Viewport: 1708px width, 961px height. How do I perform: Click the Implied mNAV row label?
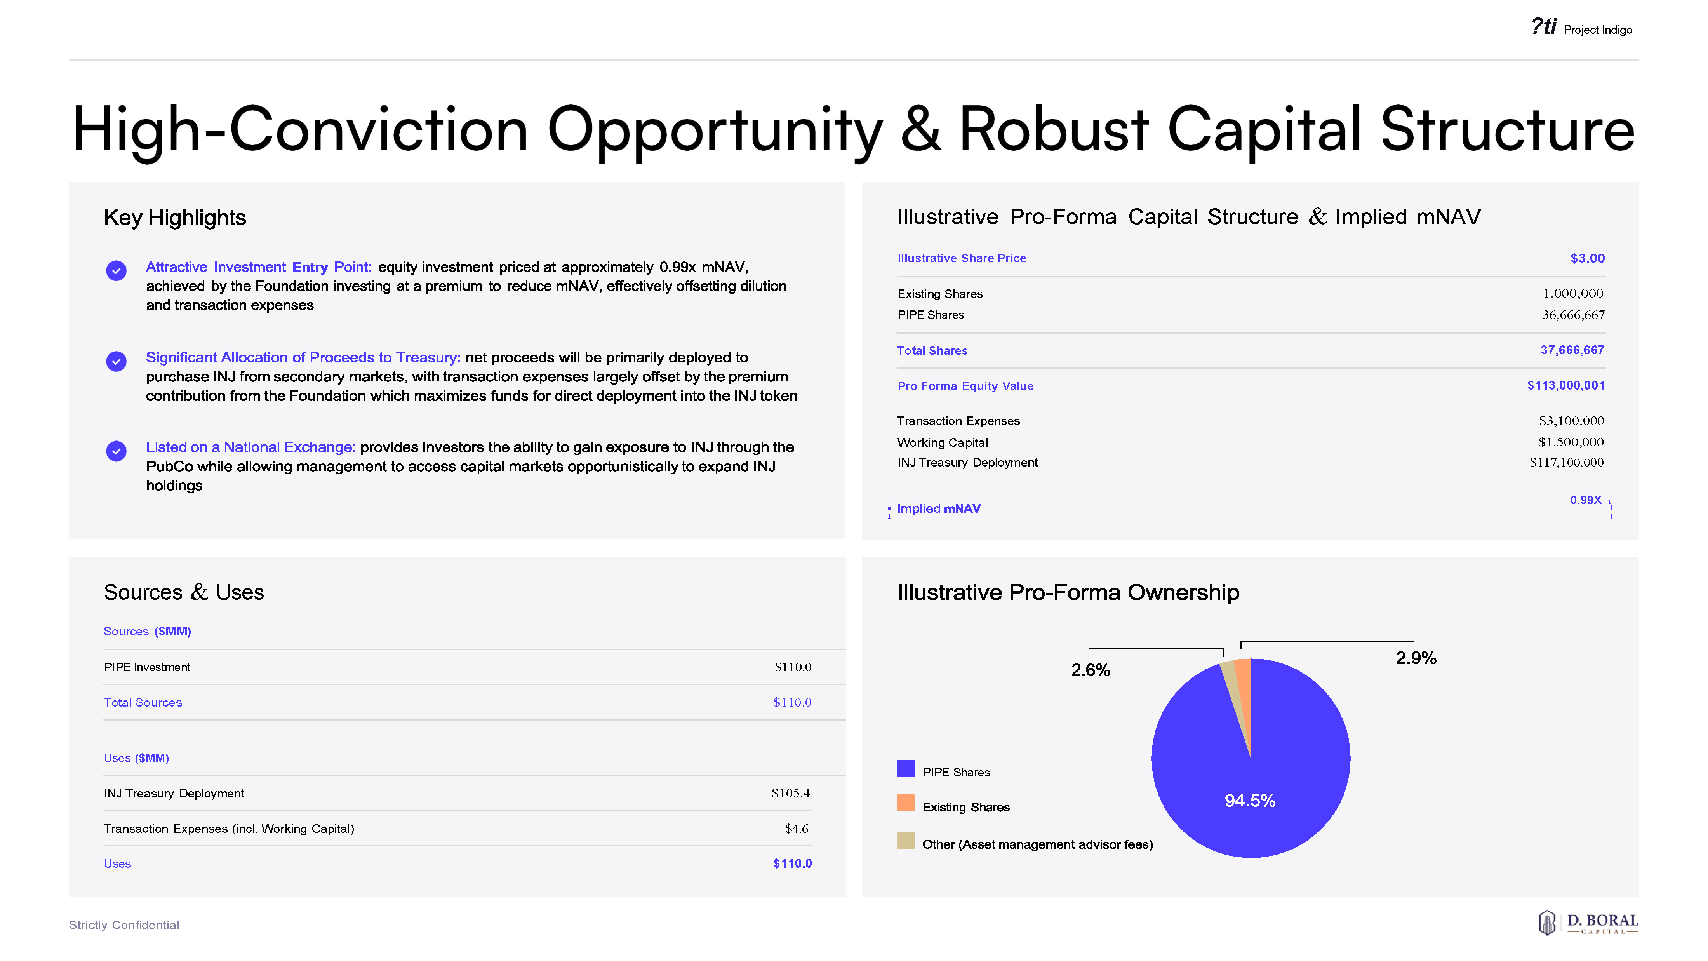[x=938, y=509]
